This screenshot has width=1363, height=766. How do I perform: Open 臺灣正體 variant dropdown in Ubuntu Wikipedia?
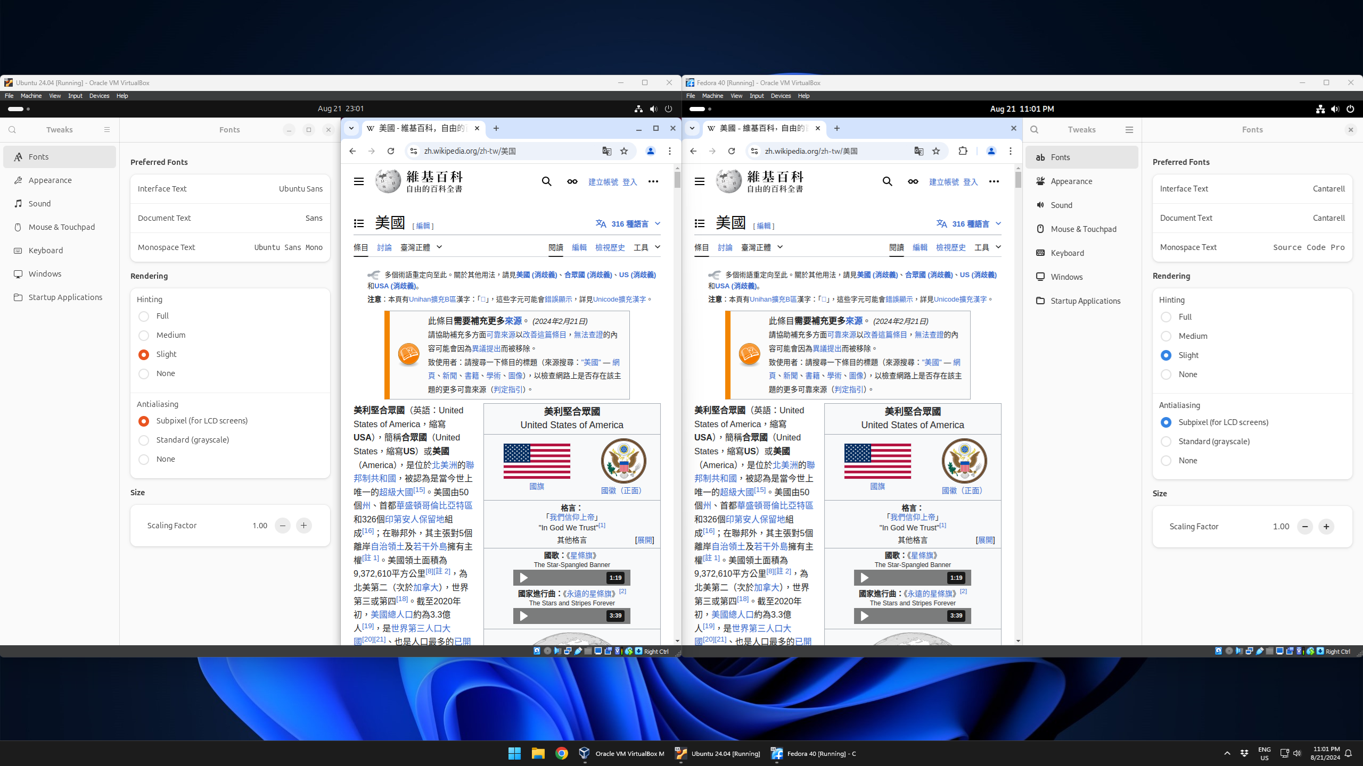(421, 247)
